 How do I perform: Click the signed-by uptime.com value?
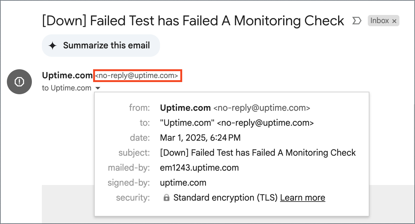(x=183, y=183)
